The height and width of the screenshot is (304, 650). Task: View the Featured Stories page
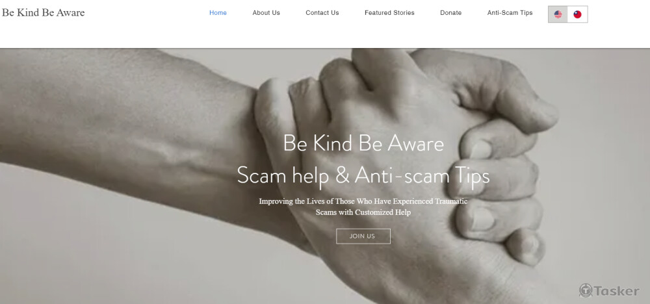389,13
